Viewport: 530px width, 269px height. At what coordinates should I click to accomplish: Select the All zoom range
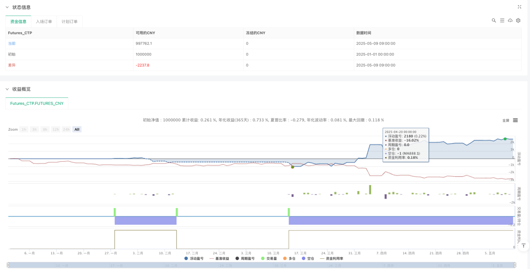click(x=77, y=129)
